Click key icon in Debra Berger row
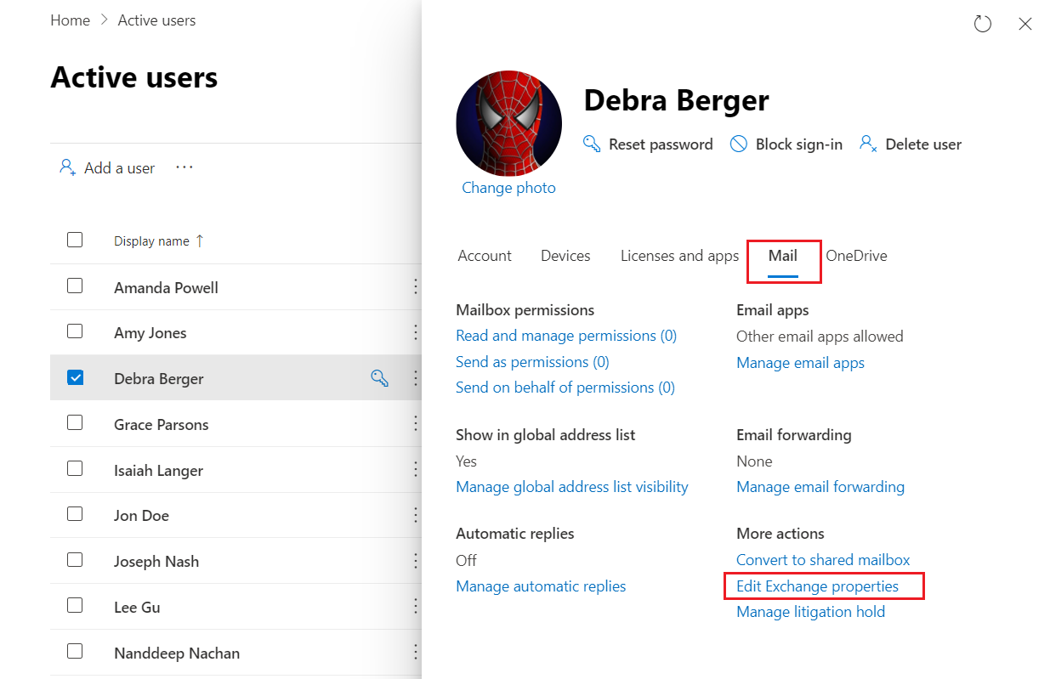The width and height of the screenshot is (1050, 679). click(x=380, y=379)
